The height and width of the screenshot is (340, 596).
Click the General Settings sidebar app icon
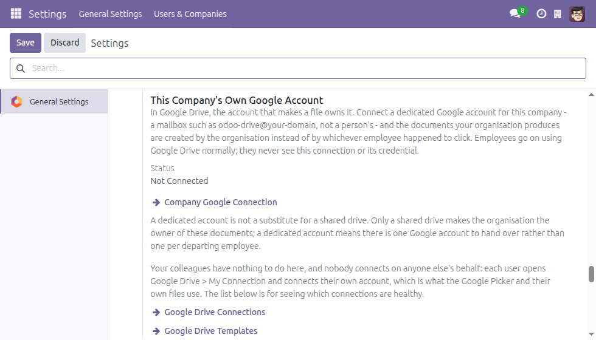click(x=17, y=102)
